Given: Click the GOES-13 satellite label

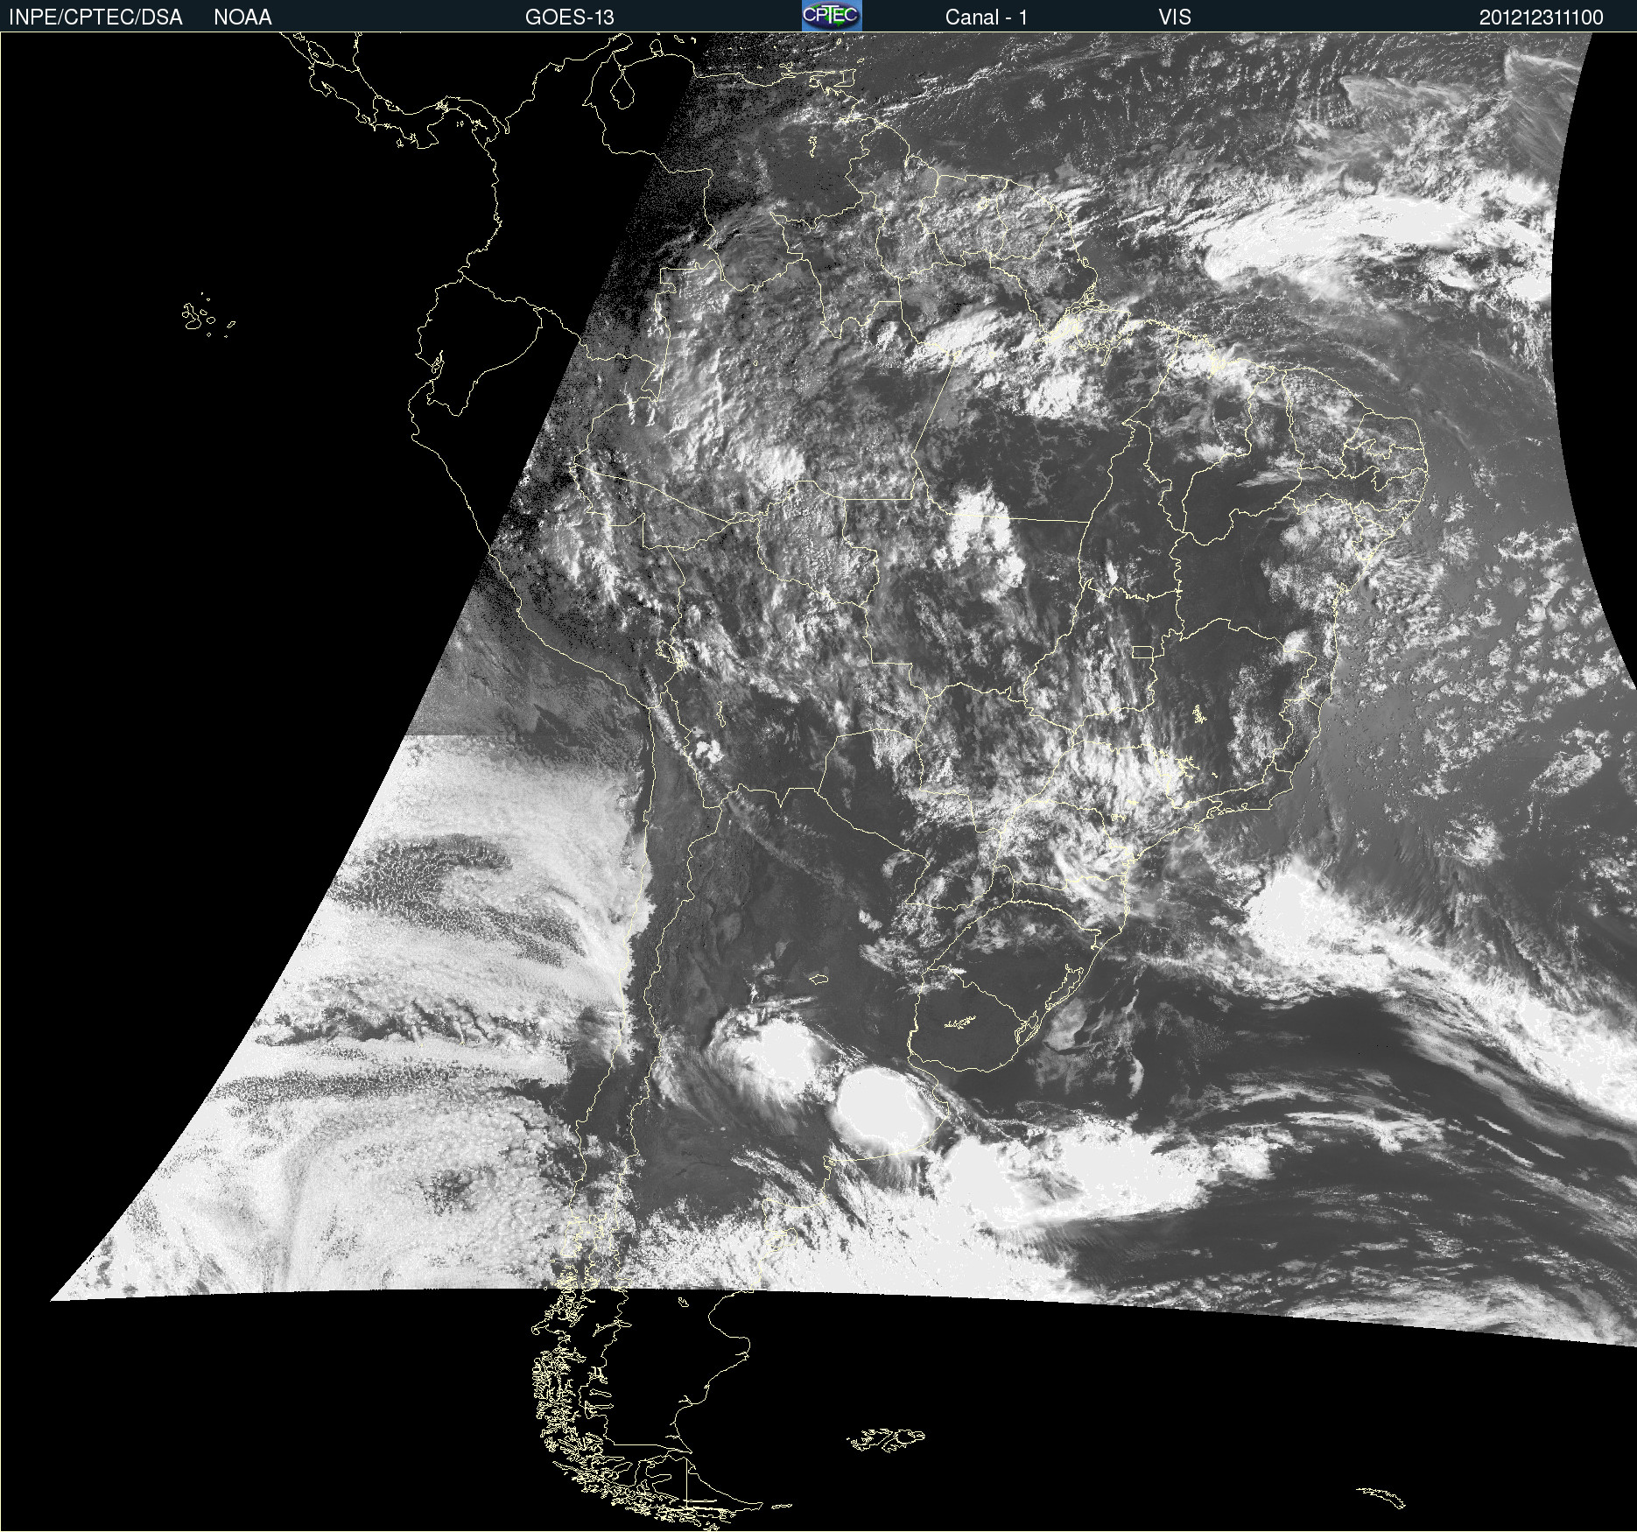Looking at the screenshot, I should [570, 18].
